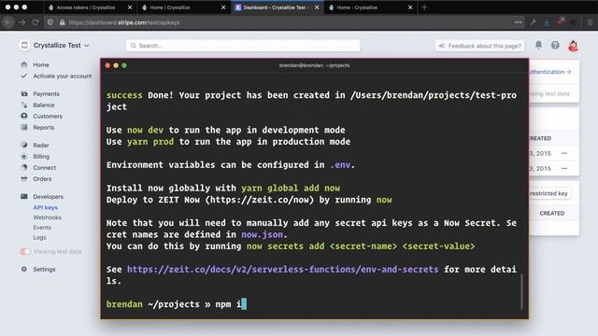This screenshot has height=336, width=598.
Task: Open Stripe notifications bell
Action: coord(538,45)
